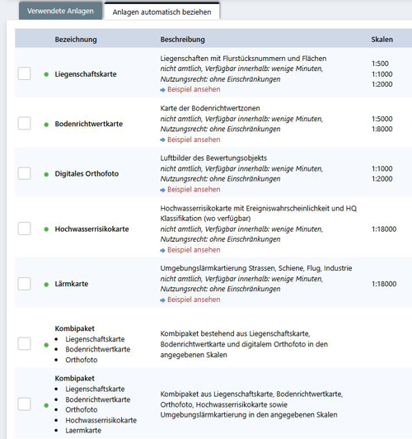This screenshot has height=439, width=412.
Task: Click the 1:18000 scale in Hochwasserrisikokarte row
Action: click(384, 229)
